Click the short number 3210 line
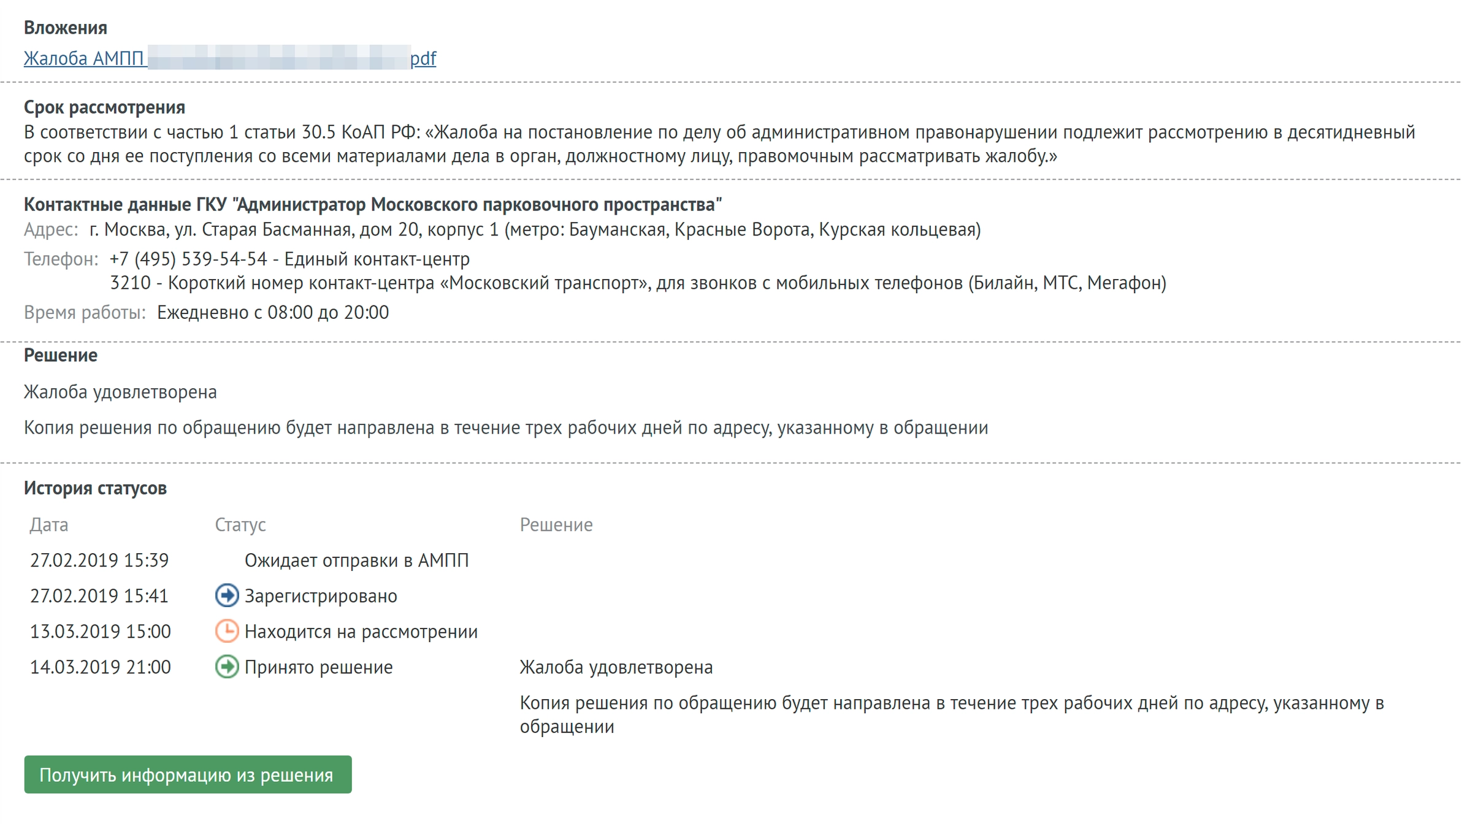 tap(638, 283)
